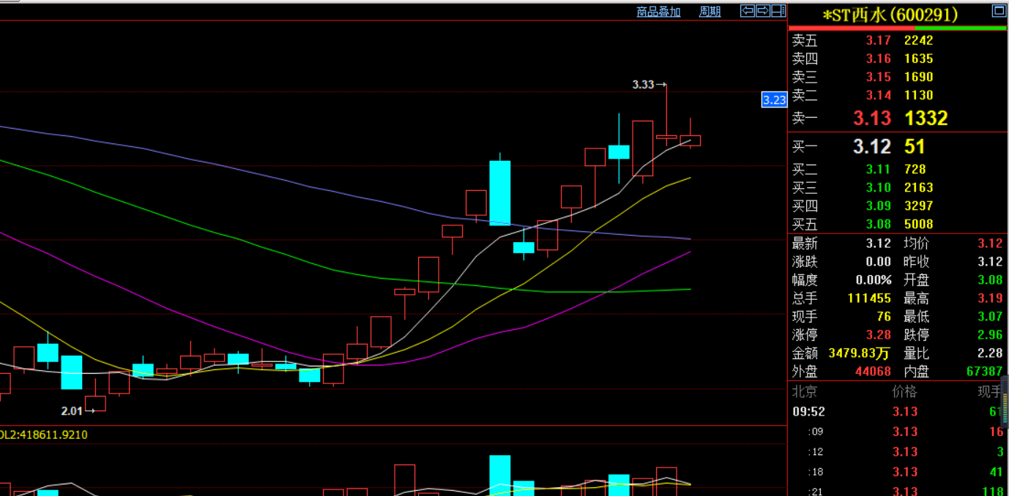Click the 外盘 value 44068
The width and height of the screenshot is (1009, 496).
874,372
